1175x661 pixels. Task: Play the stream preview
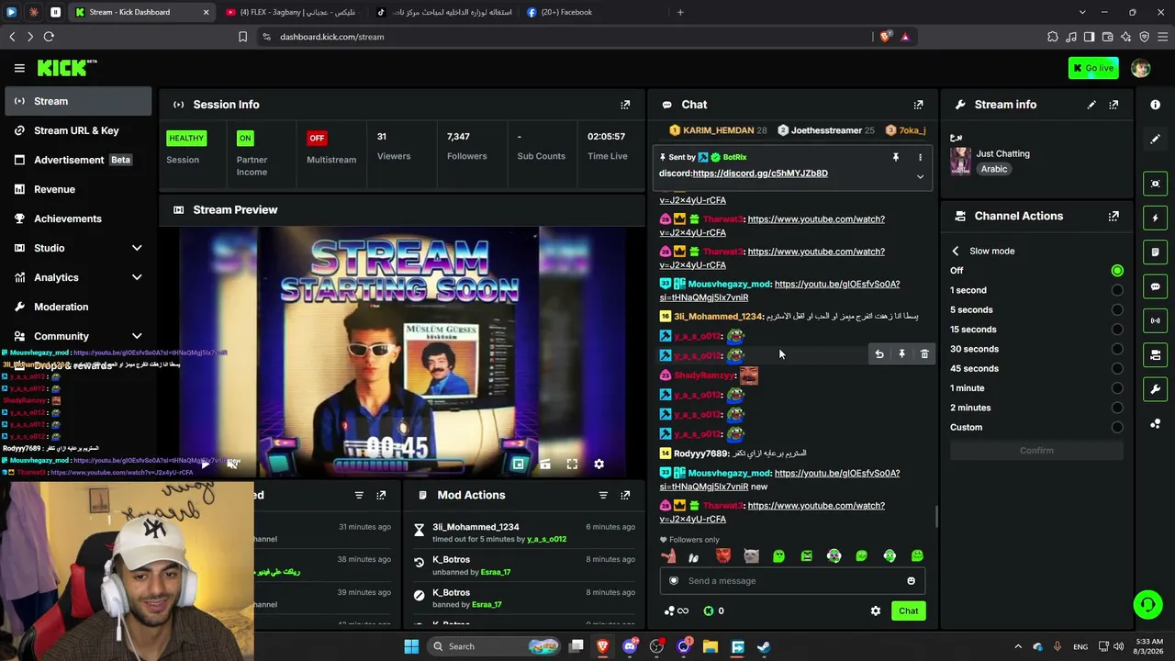tap(205, 465)
